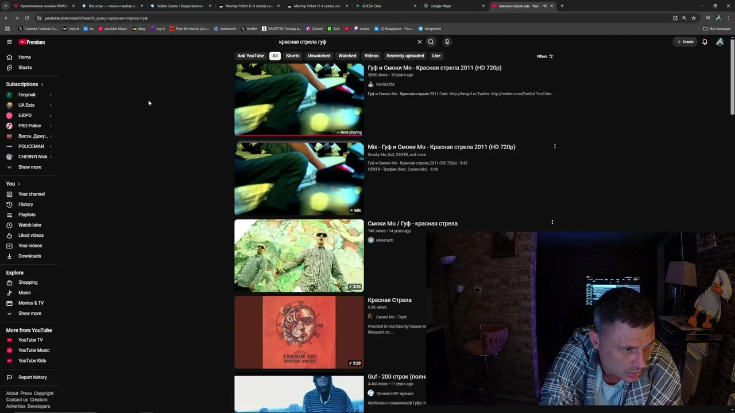
Task: Open Downloads
Action: (29, 256)
